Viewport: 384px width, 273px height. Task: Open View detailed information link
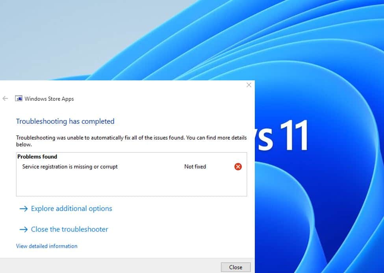click(x=47, y=246)
